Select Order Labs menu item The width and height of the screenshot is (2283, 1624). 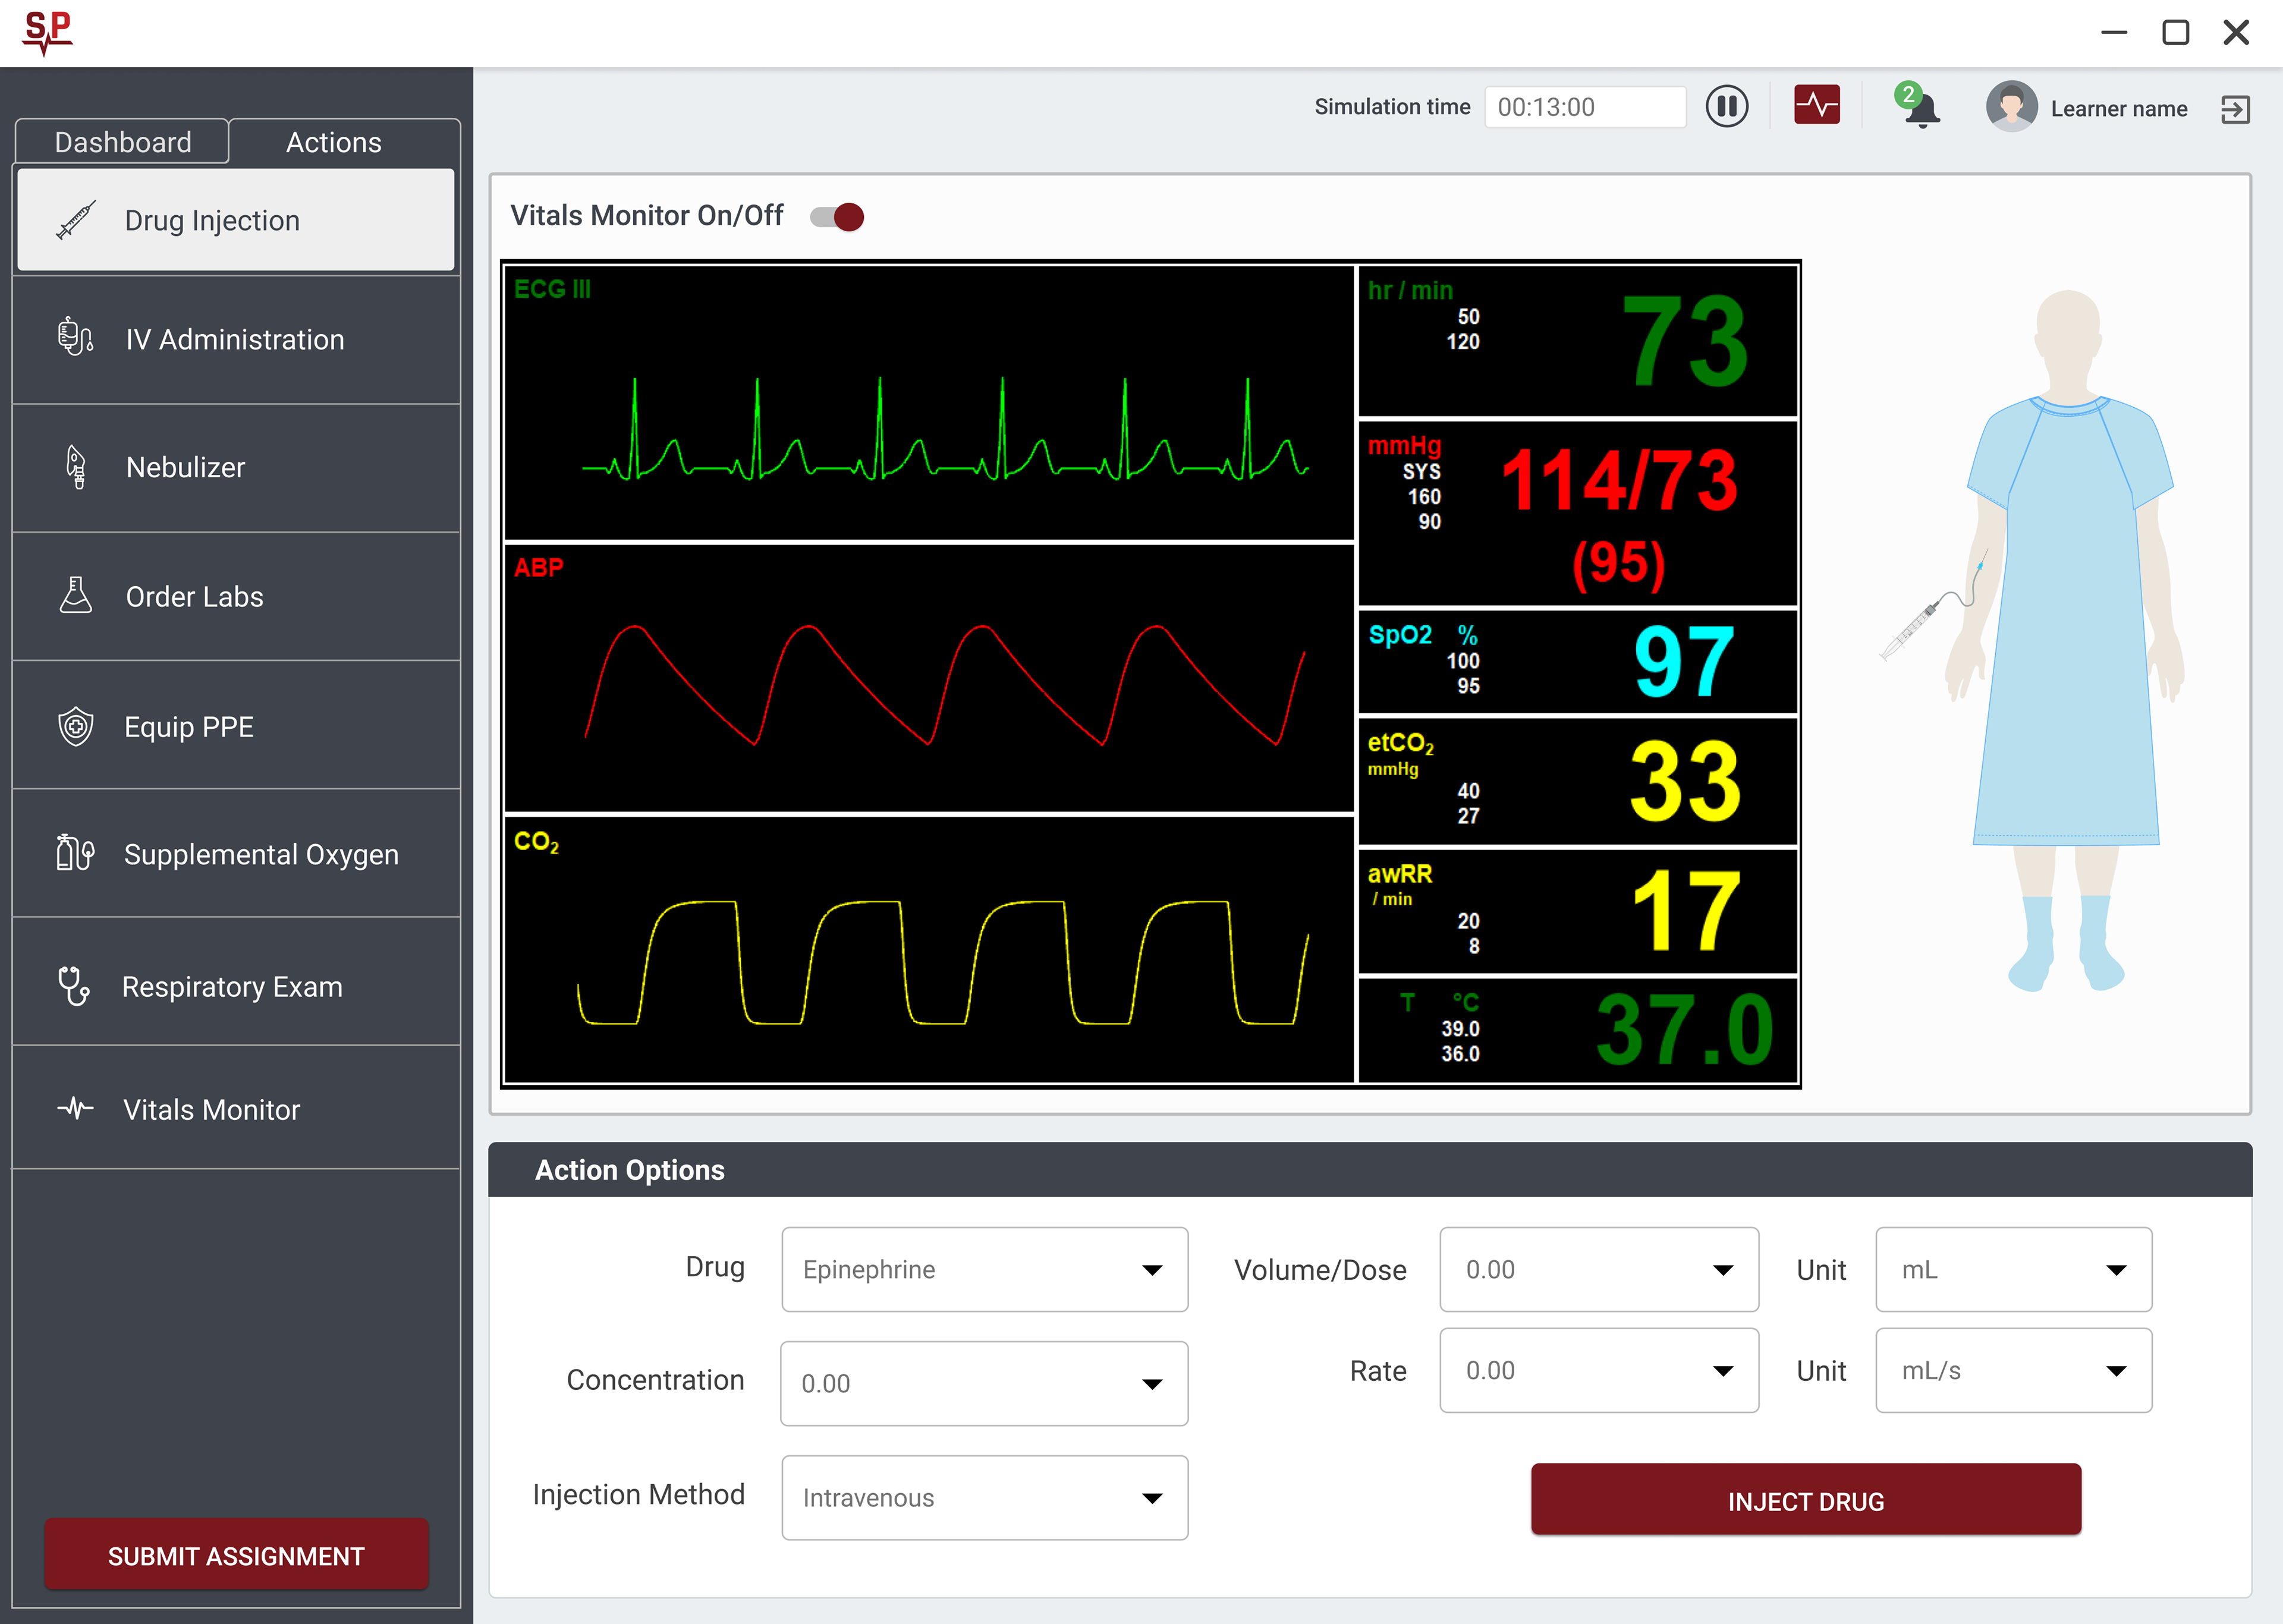coord(236,596)
